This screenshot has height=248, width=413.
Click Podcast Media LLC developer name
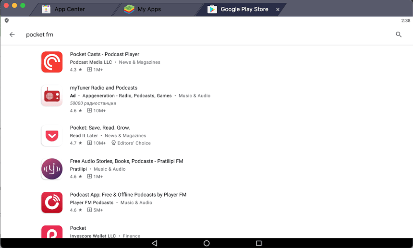click(91, 62)
